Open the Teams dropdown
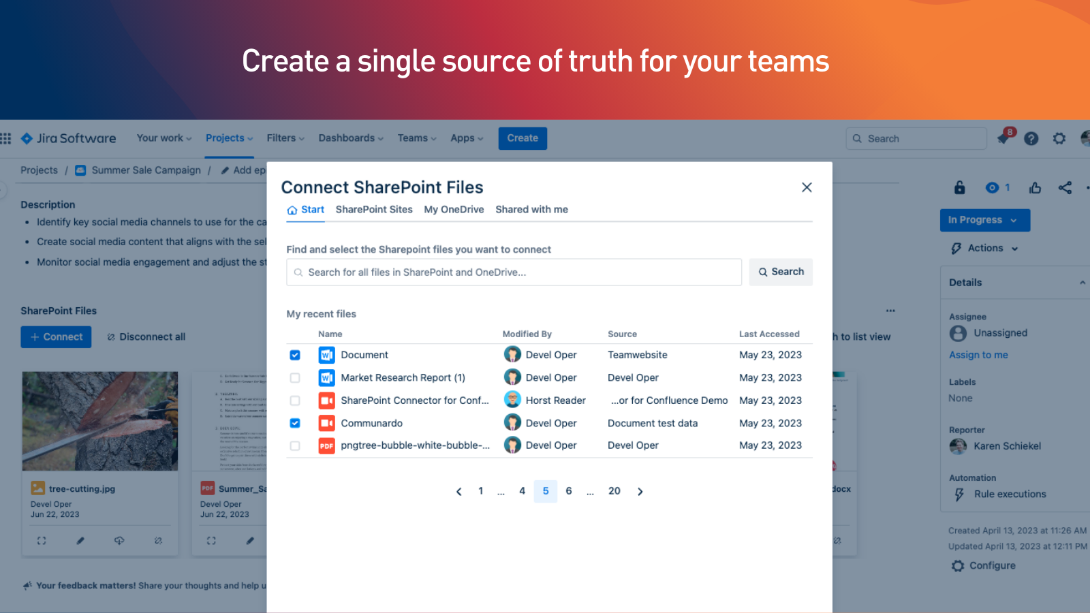The width and height of the screenshot is (1090, 613). pyautogui.click(x=417, y=138)
